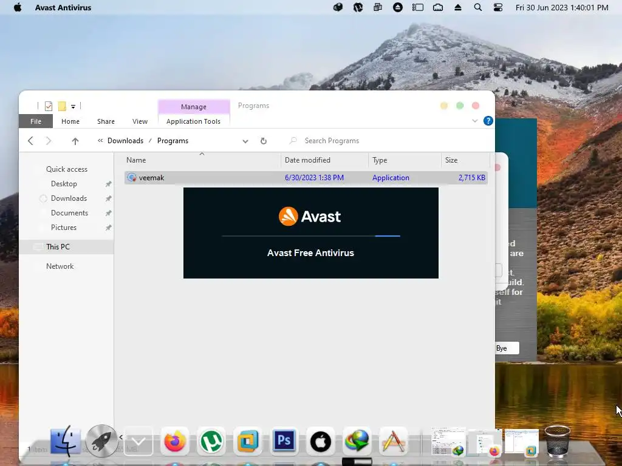Click the Apple menu logo
622x466 pixels.
[x=18, y=7]
